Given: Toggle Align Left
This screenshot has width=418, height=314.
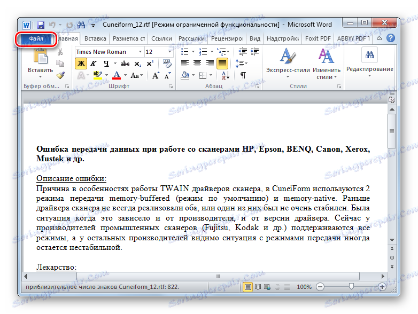Looking at the screenshot, I should point(185,64).
